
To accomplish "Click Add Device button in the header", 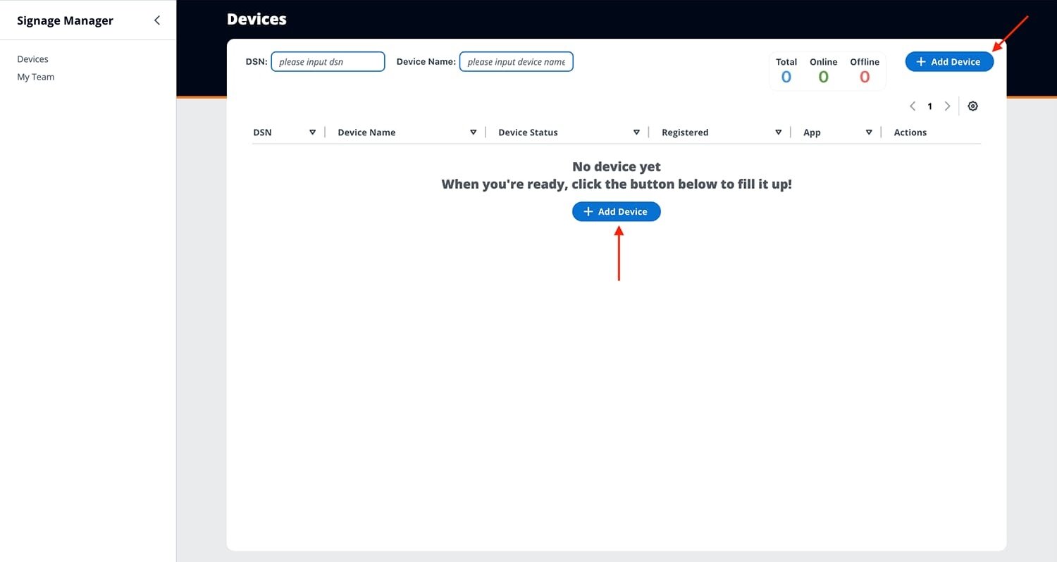I will 949,62.
